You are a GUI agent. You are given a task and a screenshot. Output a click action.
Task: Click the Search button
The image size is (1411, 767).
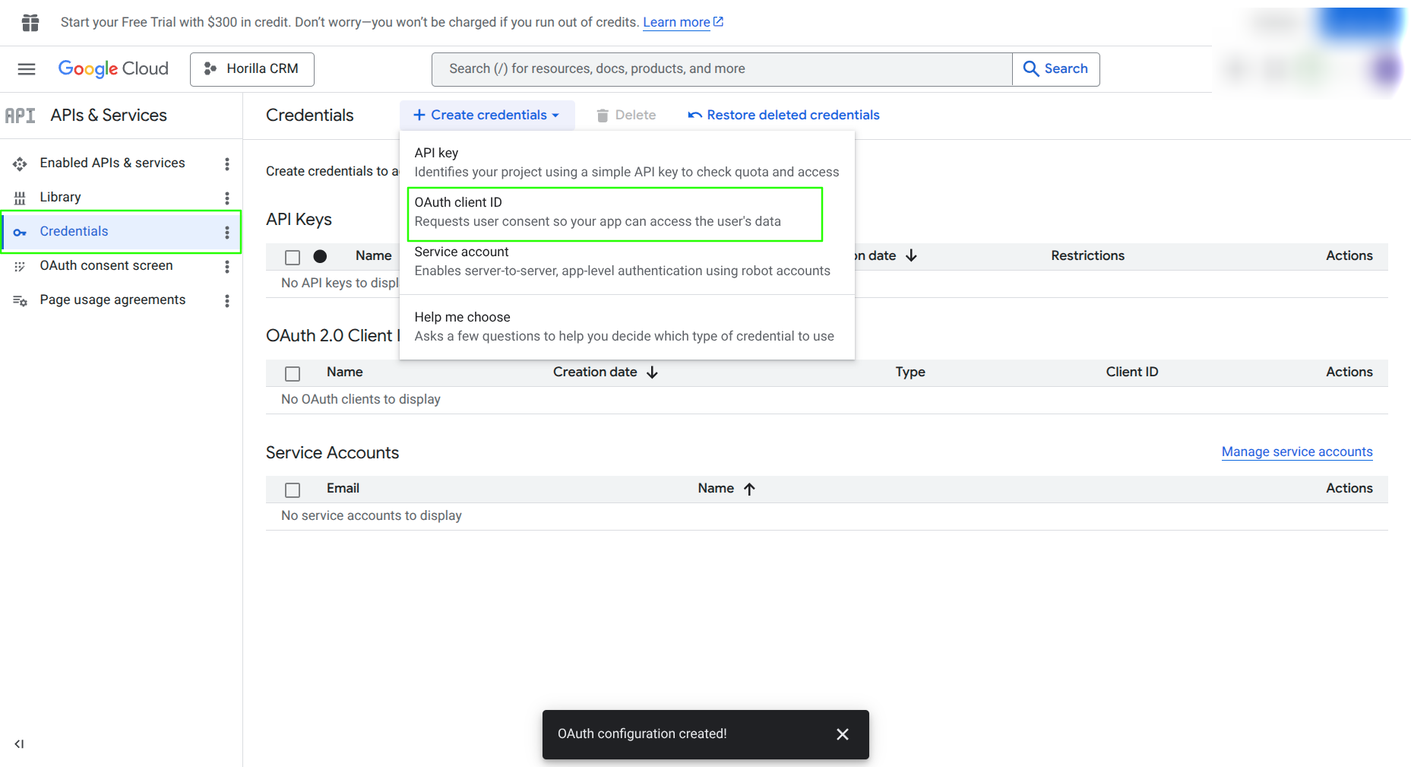click(x=1056, y=69)
